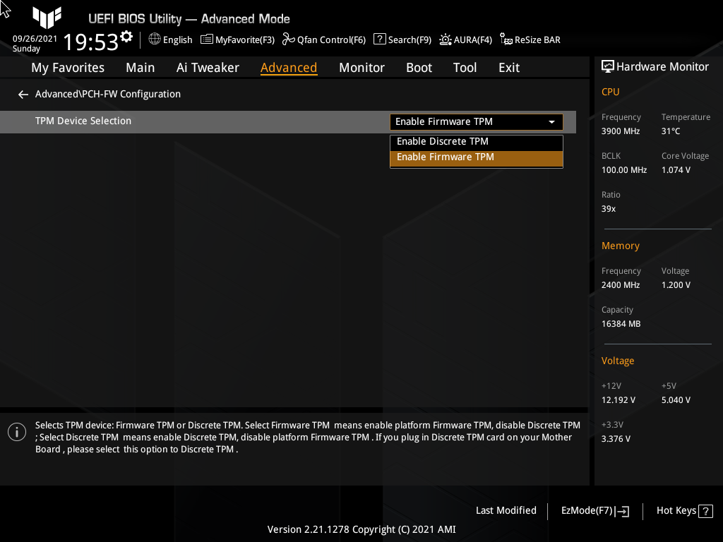This screenshot has width=723, height=542.
Task: Select Enable Discrete TPM option
Action: coord(476,141)
